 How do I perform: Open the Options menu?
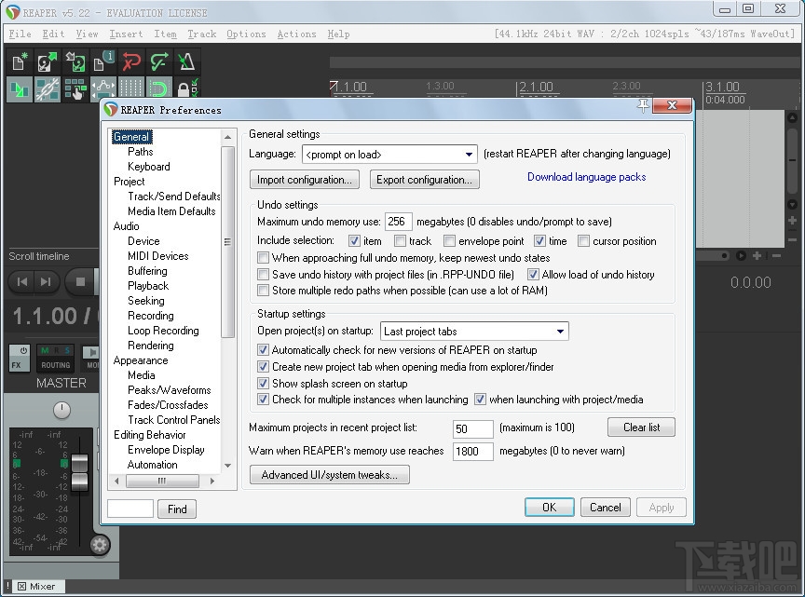click(x=246, y=34)
